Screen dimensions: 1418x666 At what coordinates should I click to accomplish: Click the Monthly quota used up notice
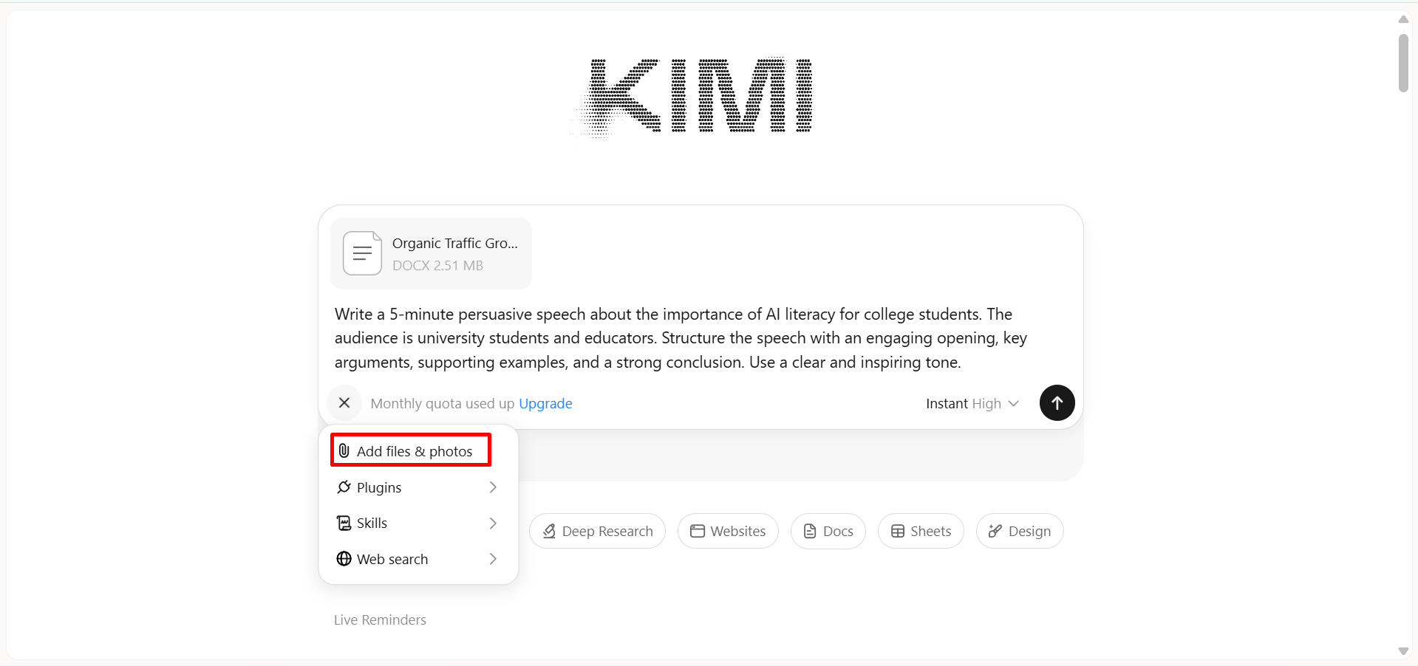pos(442,403)
